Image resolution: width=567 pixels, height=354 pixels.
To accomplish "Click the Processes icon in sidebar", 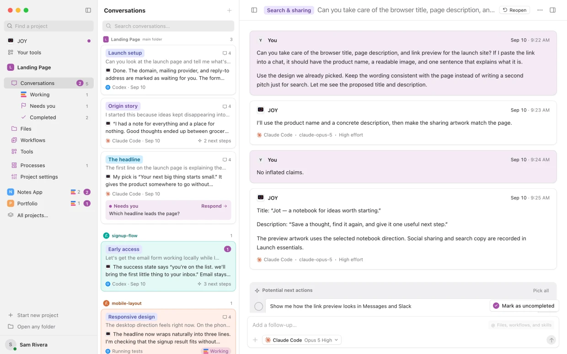I will coord(14,165).
